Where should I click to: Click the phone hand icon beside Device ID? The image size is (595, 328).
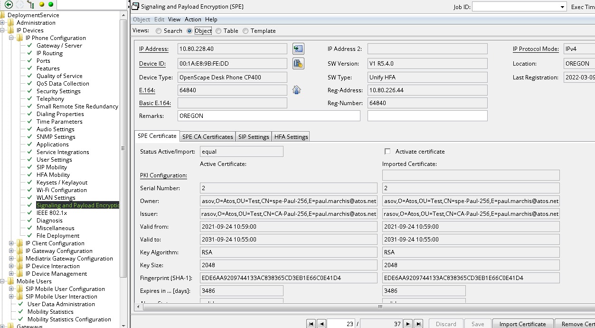(298, 64)
